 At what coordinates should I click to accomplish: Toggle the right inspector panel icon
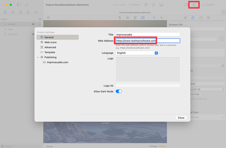pos(186,5)
